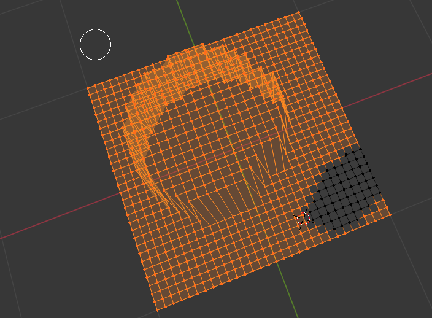The height and width of the screenshot is (318, 432).
Task: Click inside the unselected black-vertex patch
Action: [343, 188]
